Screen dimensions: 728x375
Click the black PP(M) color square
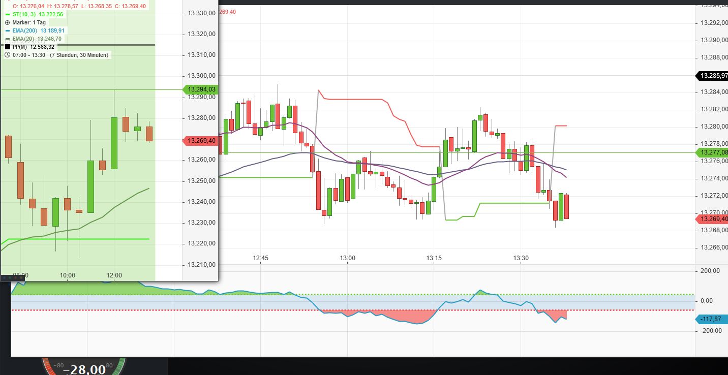7,46
